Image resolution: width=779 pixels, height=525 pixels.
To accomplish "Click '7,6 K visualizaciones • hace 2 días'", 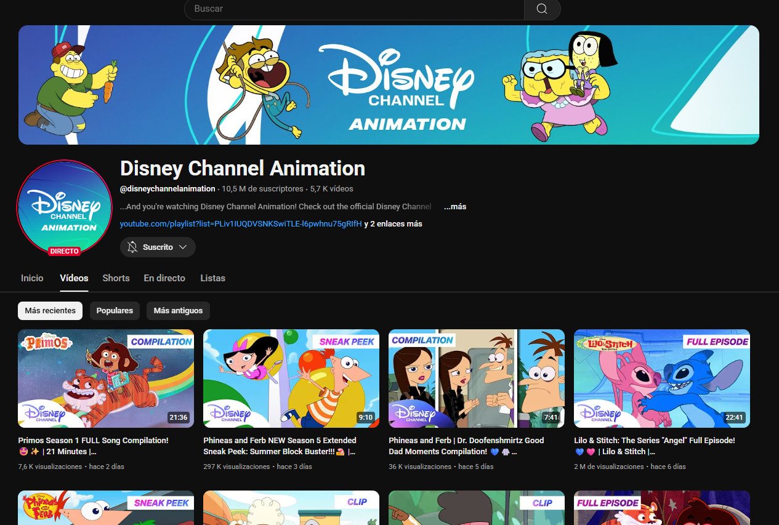I will coord(71,467).
